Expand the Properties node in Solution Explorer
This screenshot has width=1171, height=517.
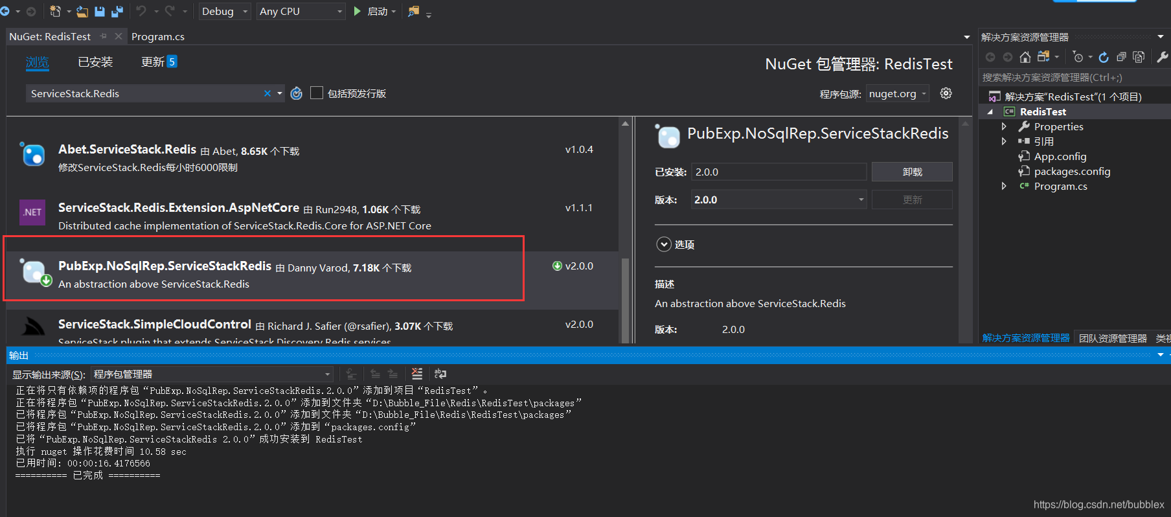[1004, 126]
